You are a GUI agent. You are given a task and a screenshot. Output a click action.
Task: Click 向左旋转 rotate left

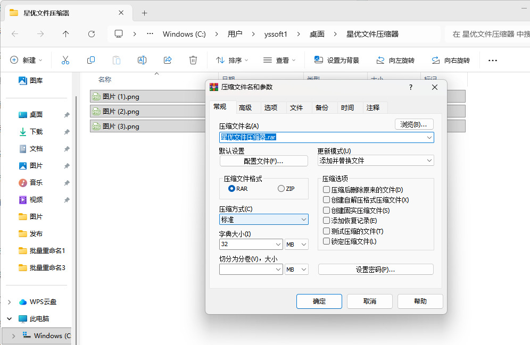(395, 60)
